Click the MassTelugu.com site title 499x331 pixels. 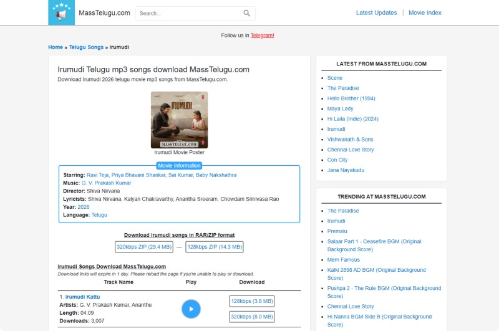coord(104,12)
